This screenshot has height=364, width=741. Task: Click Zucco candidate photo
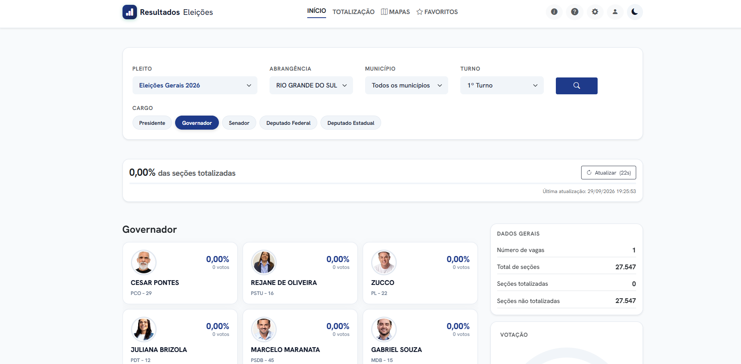pos(384,262)
